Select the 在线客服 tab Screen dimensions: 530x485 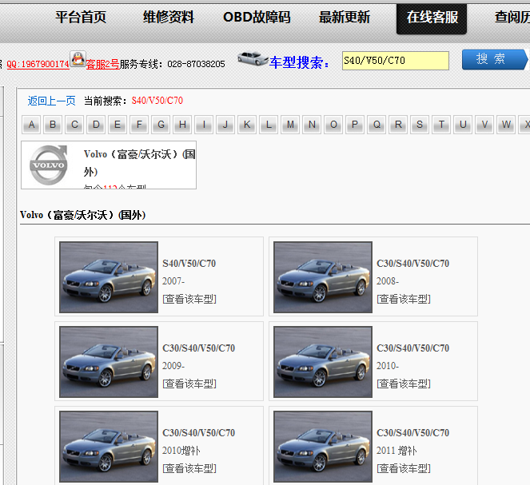tap(432, 19)
